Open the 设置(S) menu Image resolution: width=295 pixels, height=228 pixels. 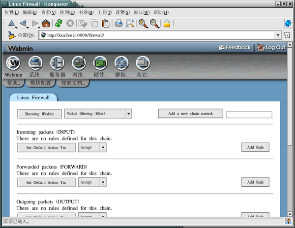pyautogui.click(x=122, y=12)
